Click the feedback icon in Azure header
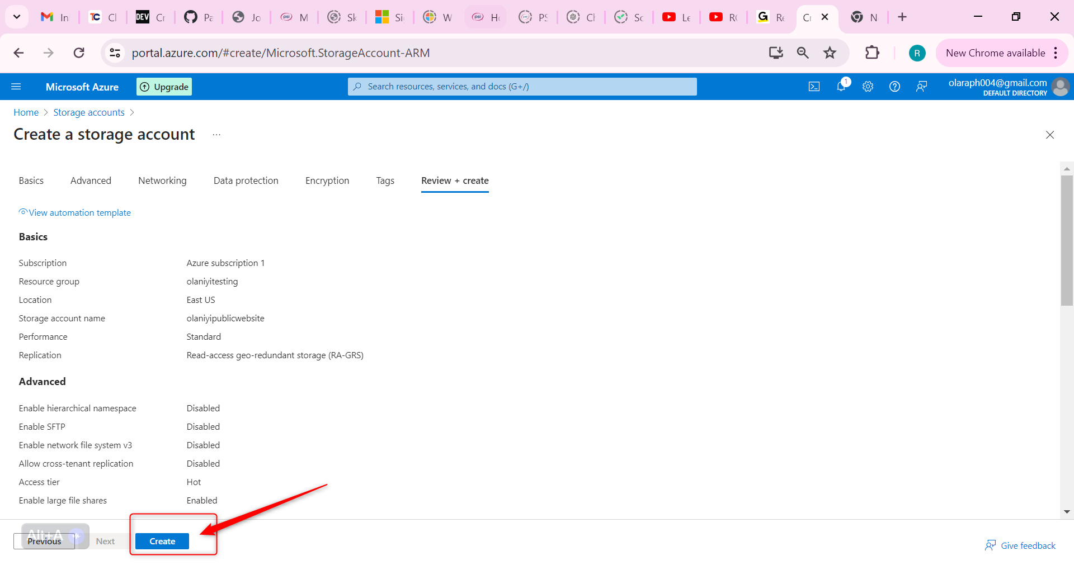The height and width of the screenshot is (570, 1074). [x=921, y=87]
